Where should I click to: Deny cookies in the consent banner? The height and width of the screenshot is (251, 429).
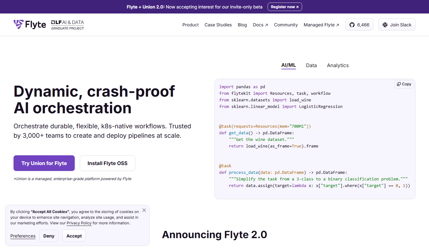click(x=49, y=236)
